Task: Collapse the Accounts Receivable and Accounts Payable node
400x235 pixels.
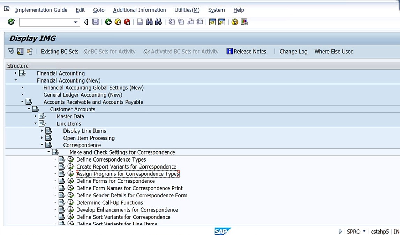Action: 22,102
